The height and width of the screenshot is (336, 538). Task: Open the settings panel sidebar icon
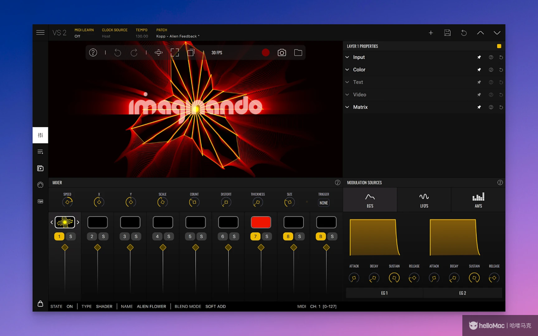[40, 202]
